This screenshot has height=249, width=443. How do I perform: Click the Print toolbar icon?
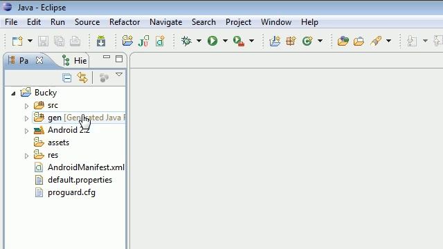(75, 41)
